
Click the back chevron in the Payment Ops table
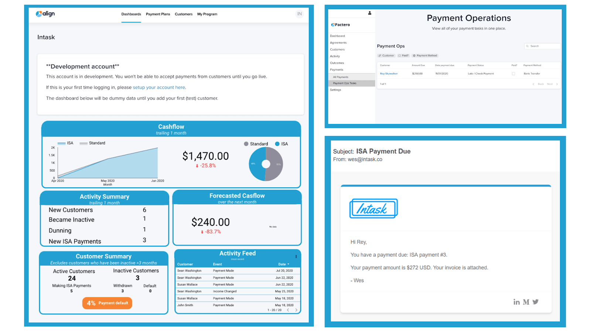point(533,84)
